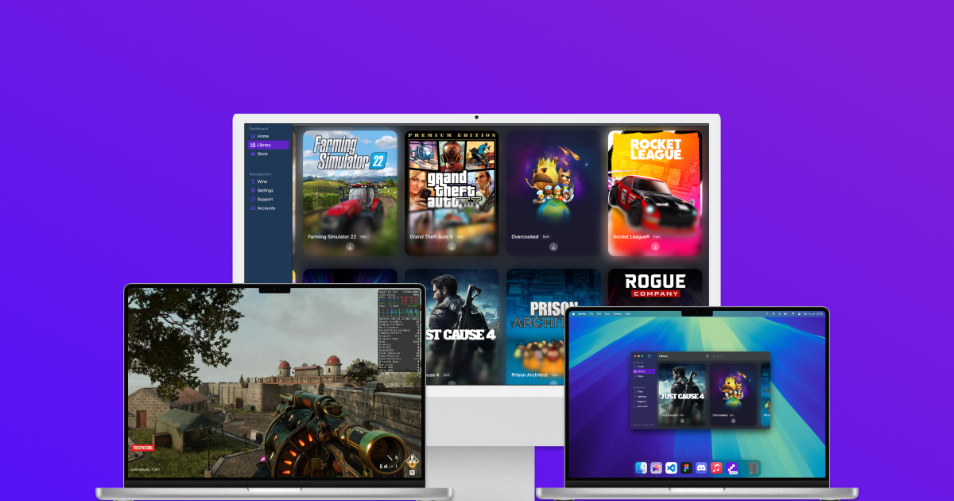This screenshot has width=954, height=501.
Task: Open Settings in the iMac sidebar
Action: [265, 190]
